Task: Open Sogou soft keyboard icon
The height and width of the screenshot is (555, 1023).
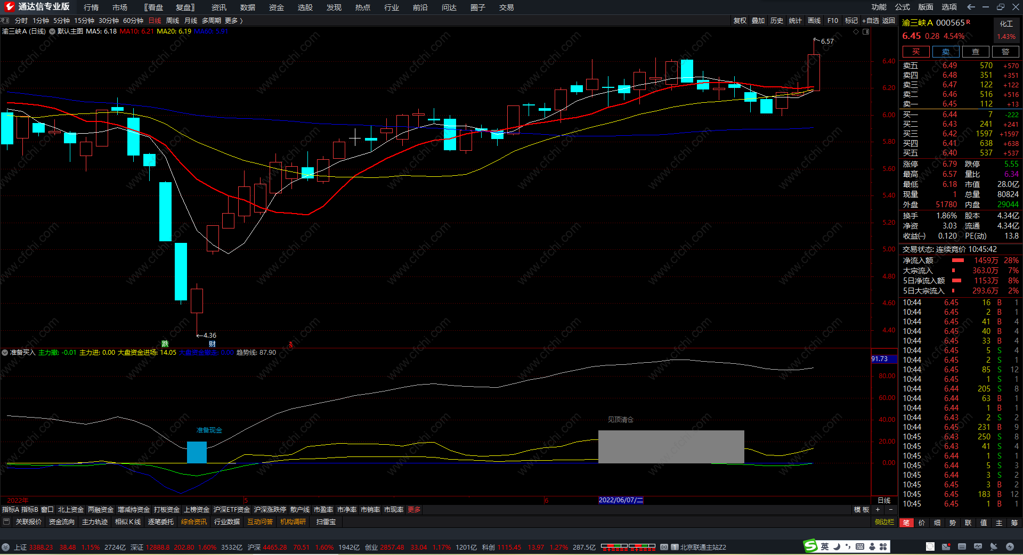Action: [860, 546]
